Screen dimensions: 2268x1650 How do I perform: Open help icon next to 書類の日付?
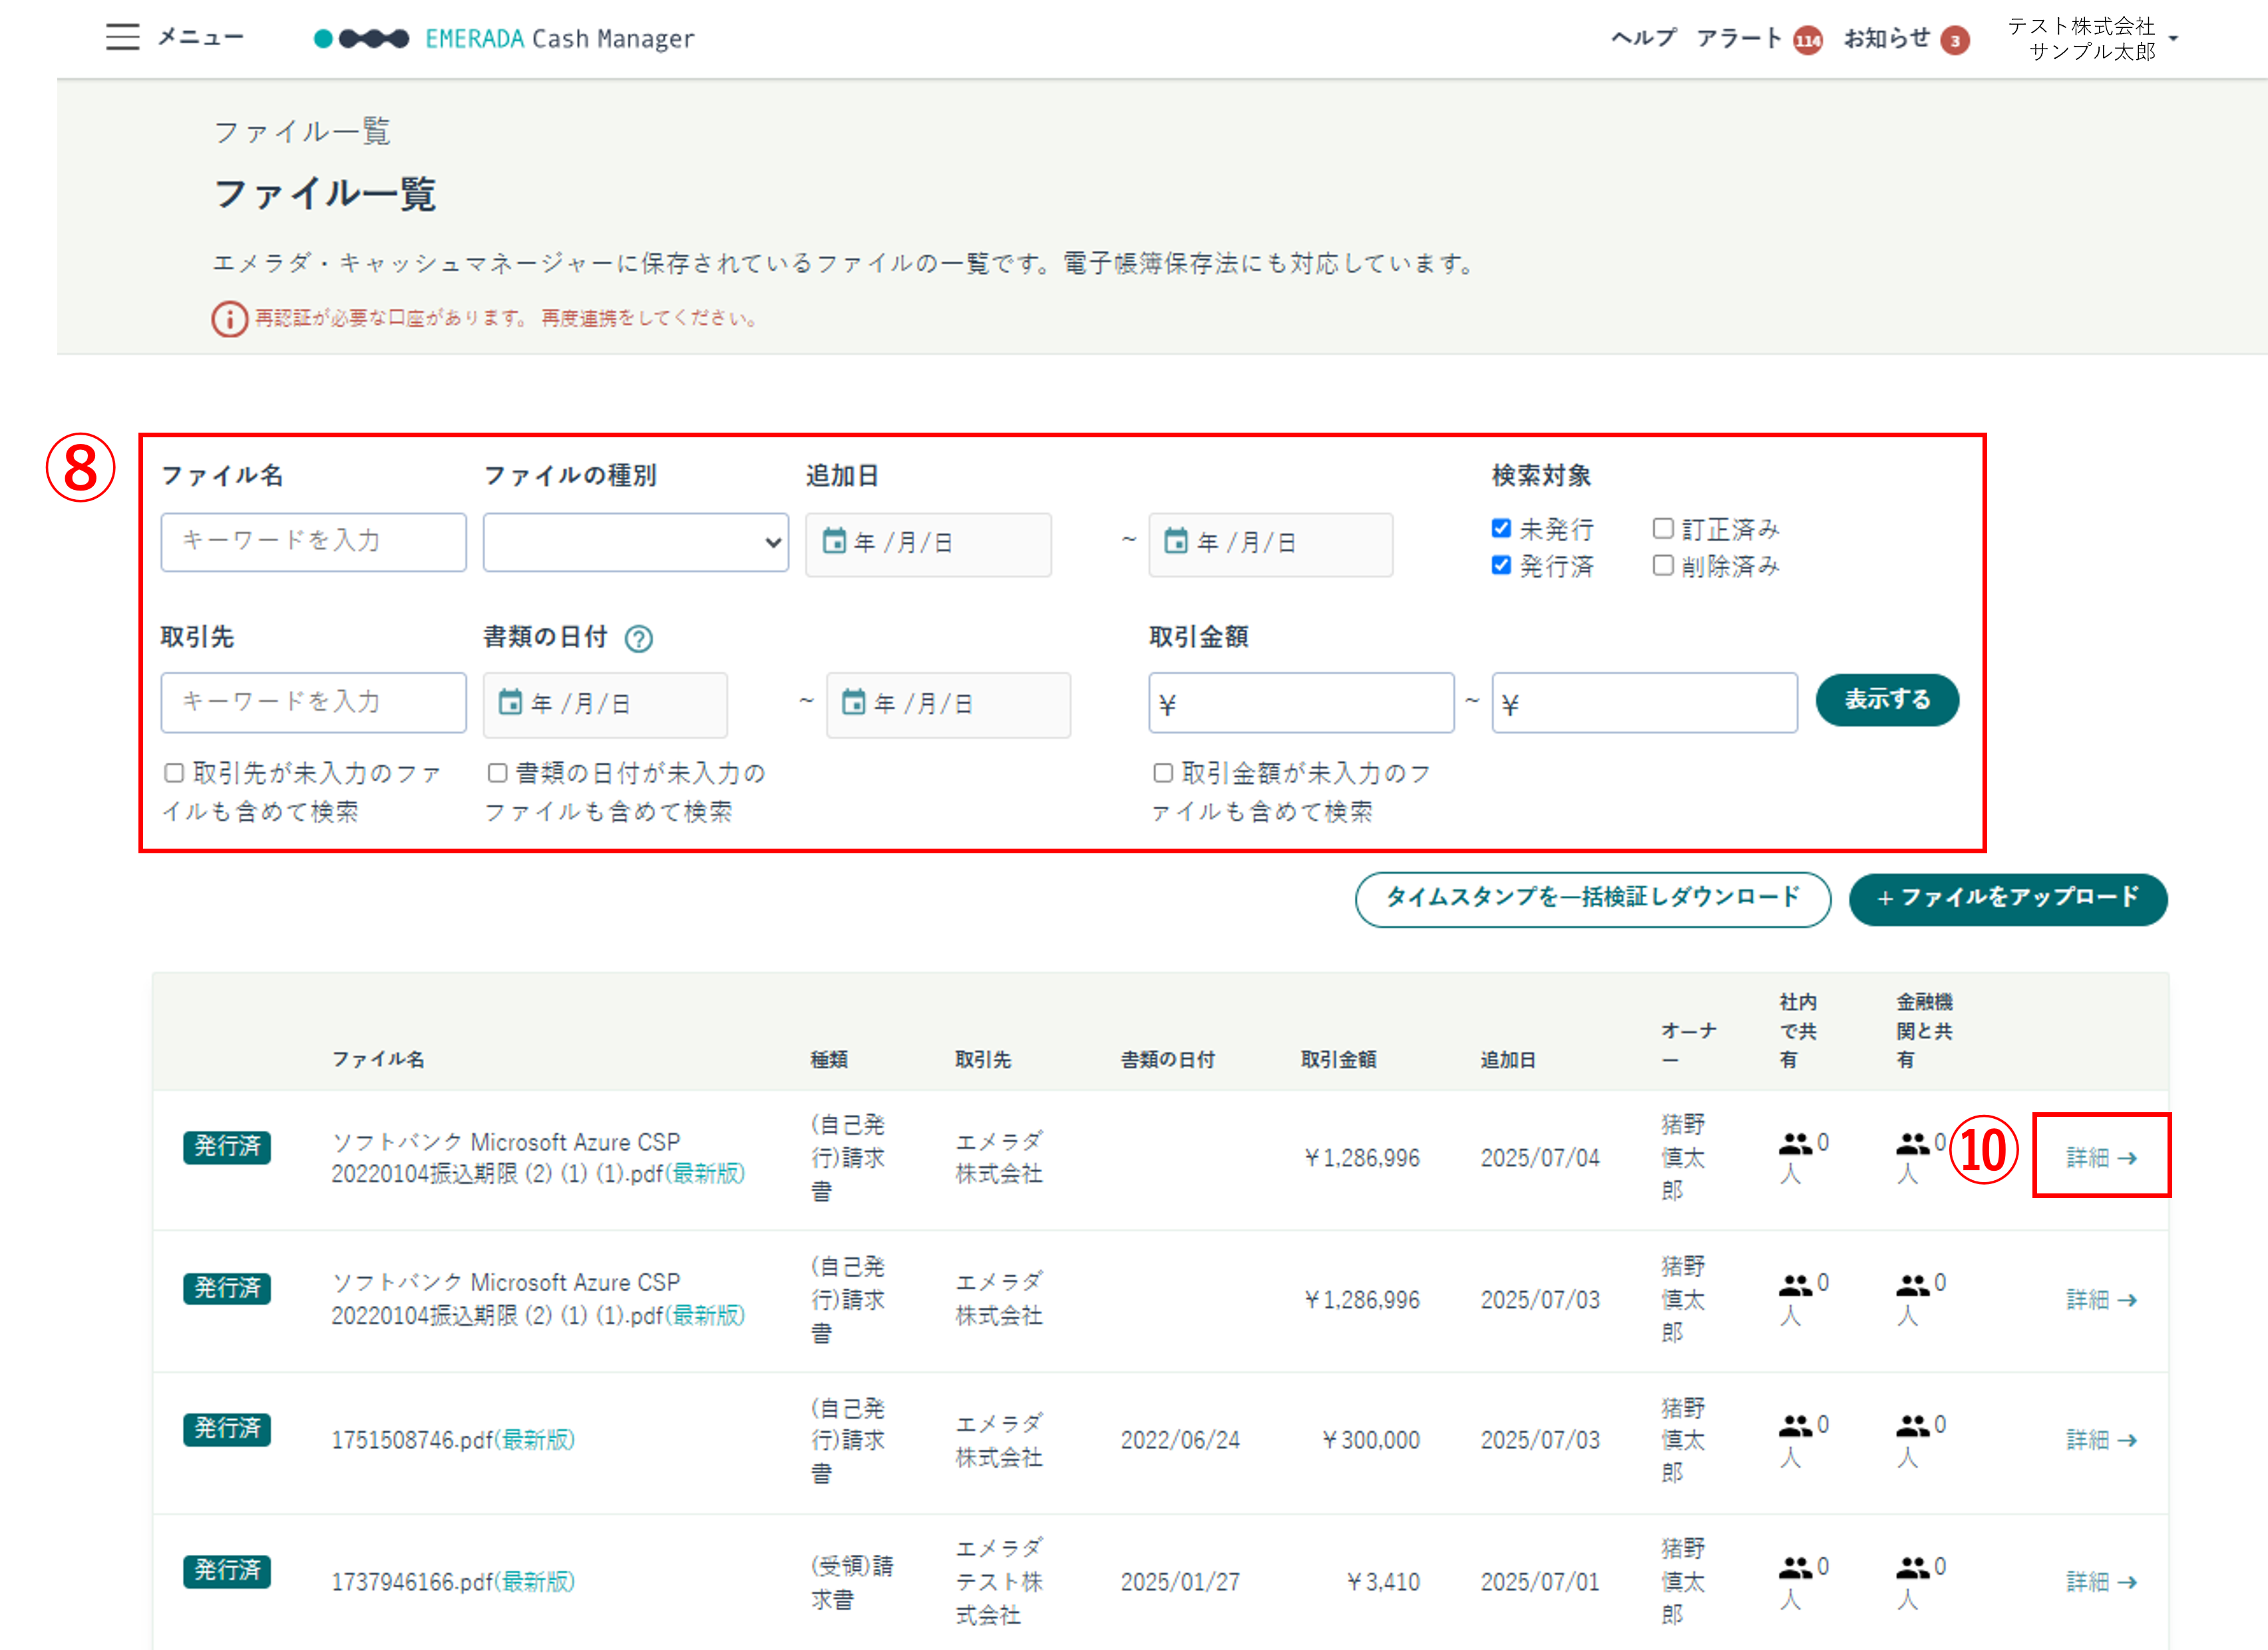639,638
